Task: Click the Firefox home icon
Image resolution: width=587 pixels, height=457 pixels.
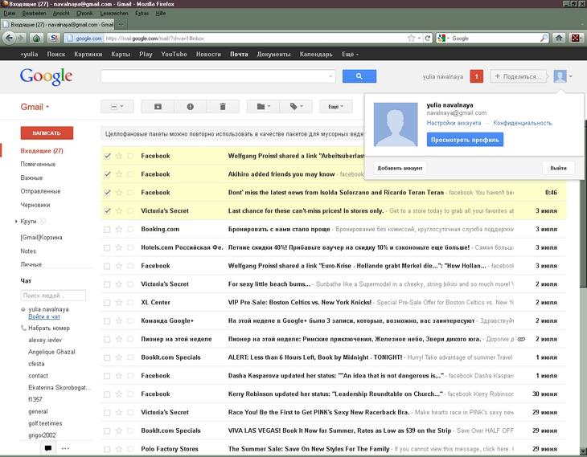Action: 559,38
